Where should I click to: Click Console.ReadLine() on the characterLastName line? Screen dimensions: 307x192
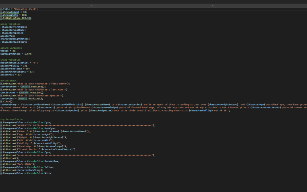click(31, 92)
